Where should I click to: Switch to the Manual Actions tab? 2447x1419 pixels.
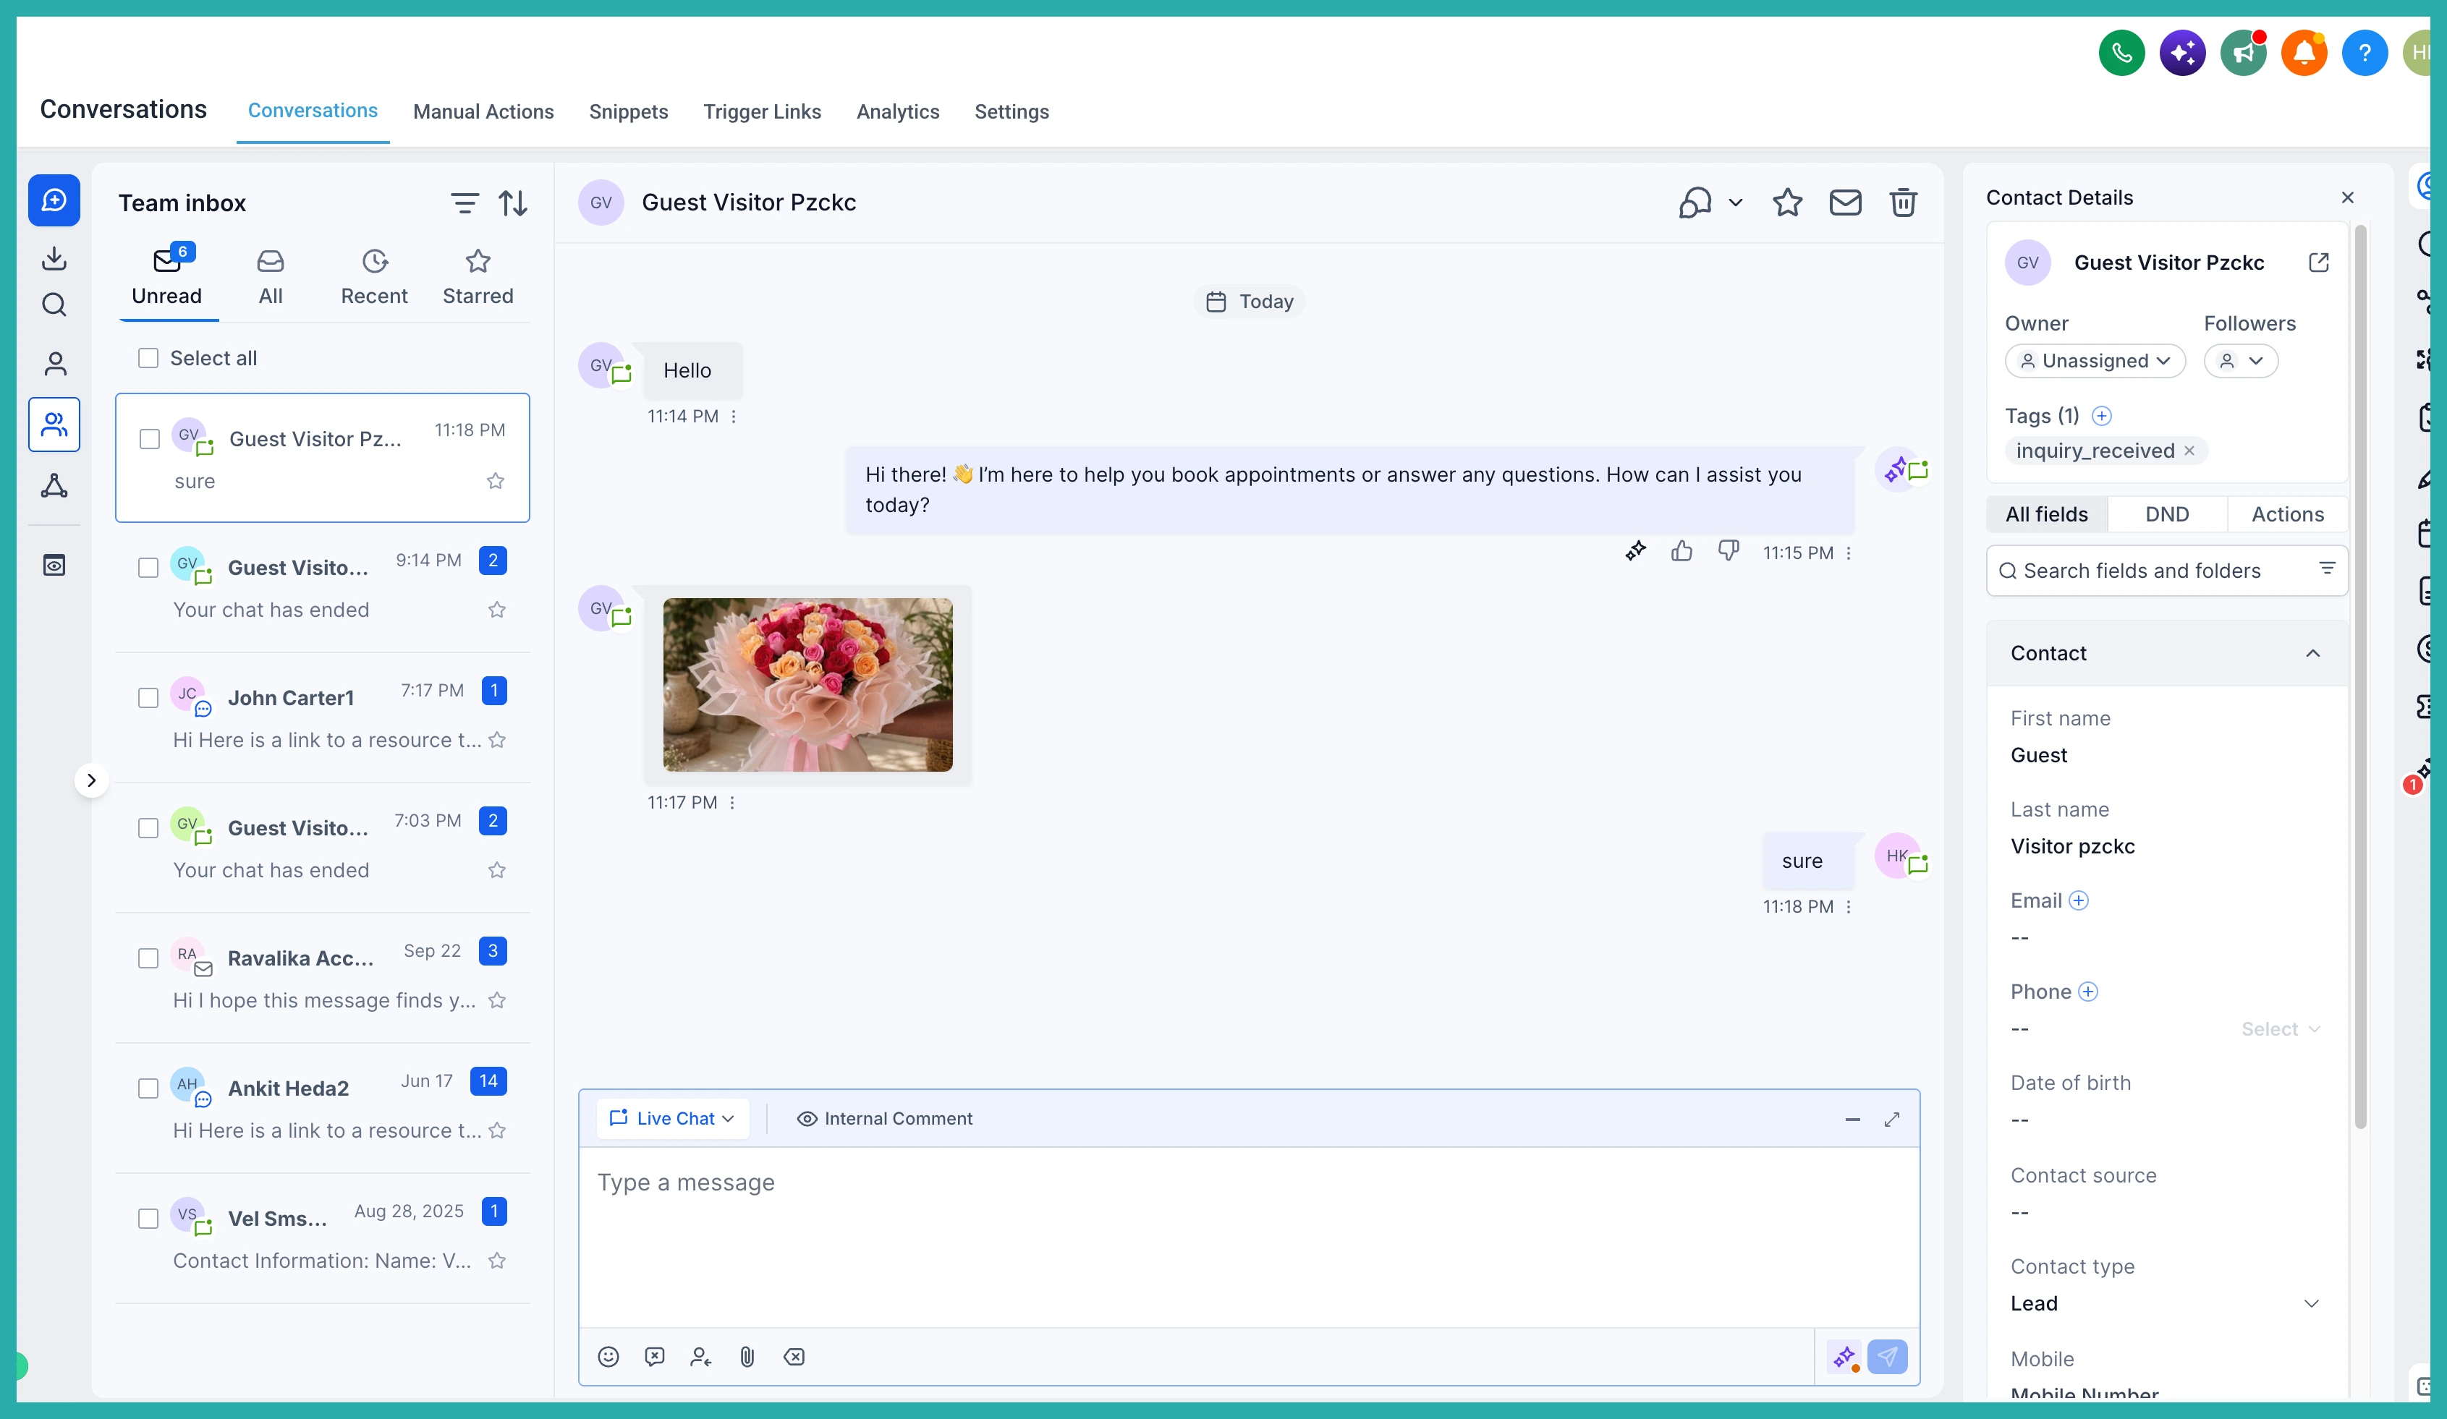click(x=483, y=111)
